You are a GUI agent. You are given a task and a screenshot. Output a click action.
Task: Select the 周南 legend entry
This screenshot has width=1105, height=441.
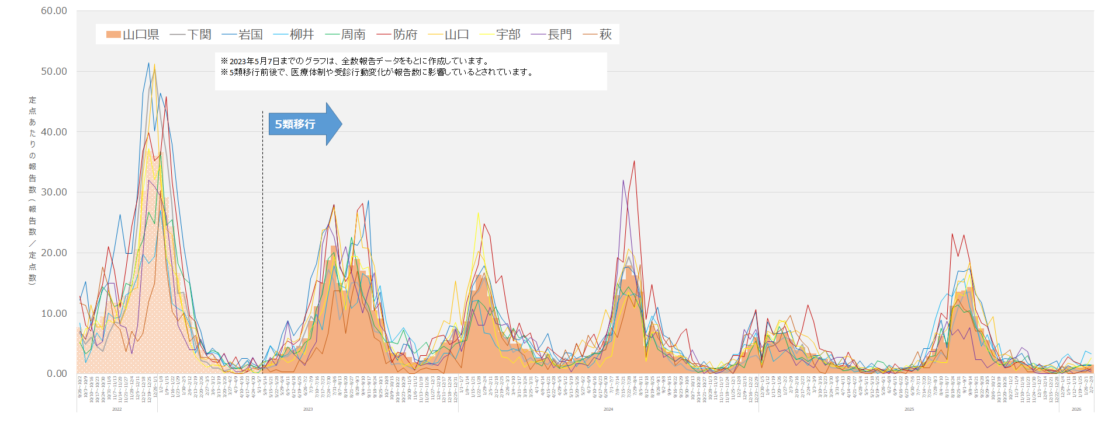(345, 34)
